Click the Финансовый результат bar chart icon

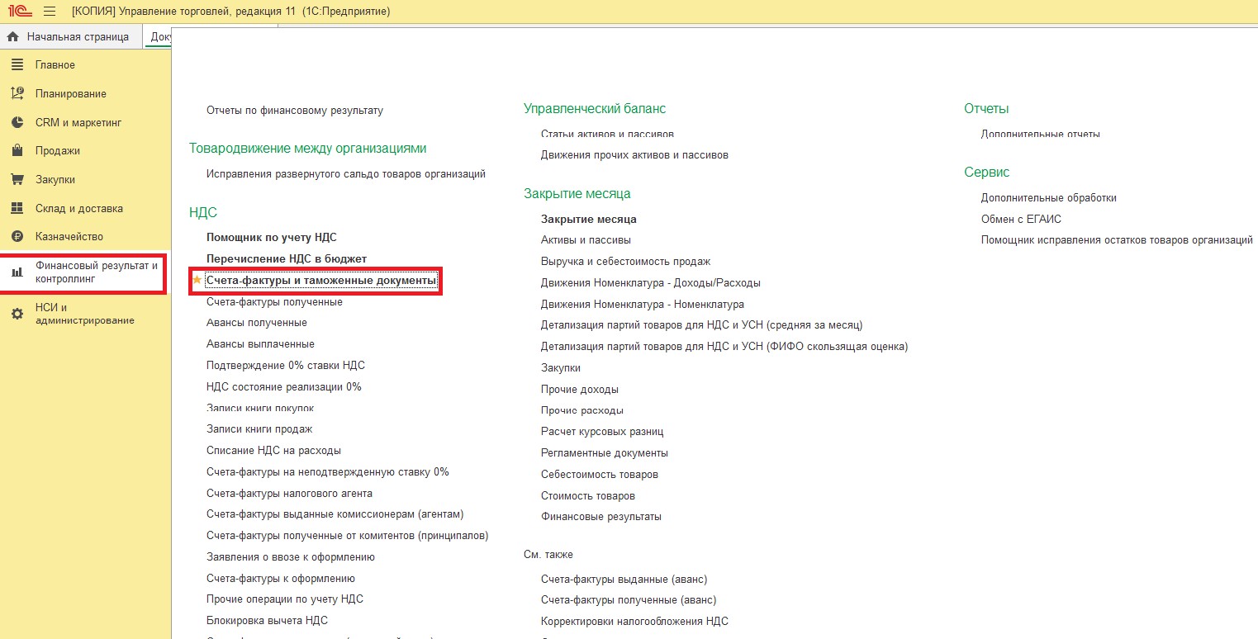(x=17, y=272)
